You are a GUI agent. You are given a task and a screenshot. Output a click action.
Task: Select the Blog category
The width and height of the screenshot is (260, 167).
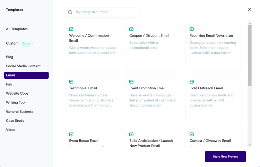click(10, 57)
